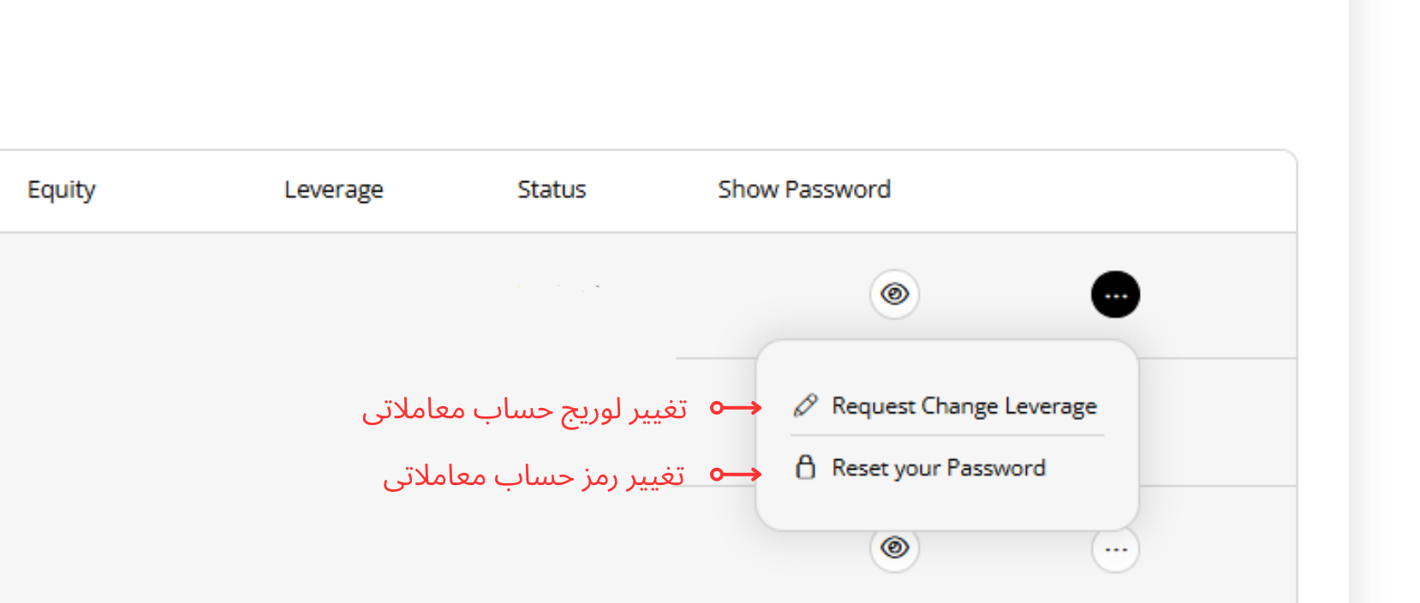Click the red Persian label for changing password
Viewport: 1420px width, 603px height.
click(x=533, y=476)
